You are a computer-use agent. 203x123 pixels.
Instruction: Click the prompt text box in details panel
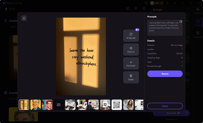click(x=165, y=28)
